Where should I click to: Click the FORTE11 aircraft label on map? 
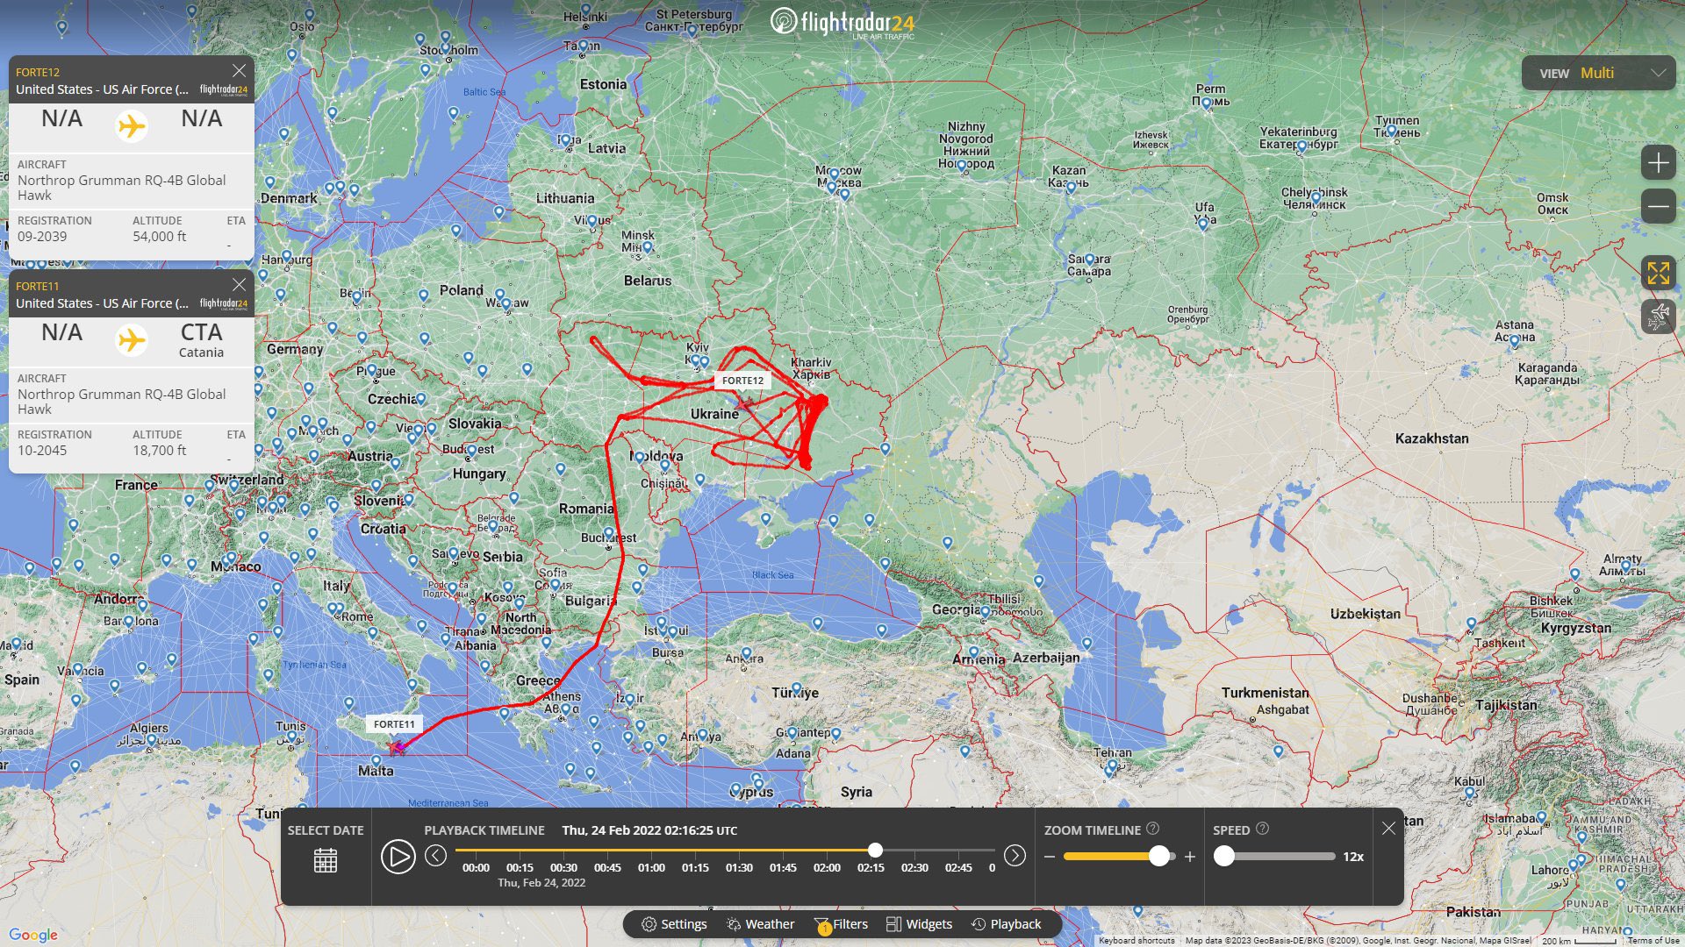pyautogui.click(x=394, y=724)
